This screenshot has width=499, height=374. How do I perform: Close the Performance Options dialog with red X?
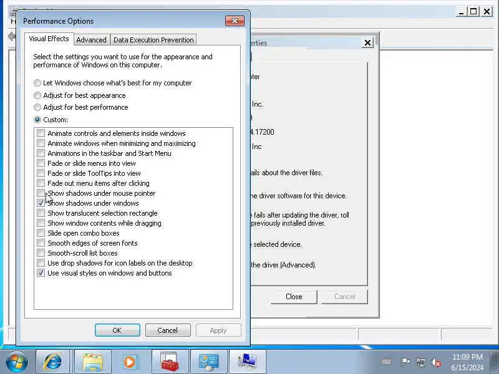click(235, 21)
